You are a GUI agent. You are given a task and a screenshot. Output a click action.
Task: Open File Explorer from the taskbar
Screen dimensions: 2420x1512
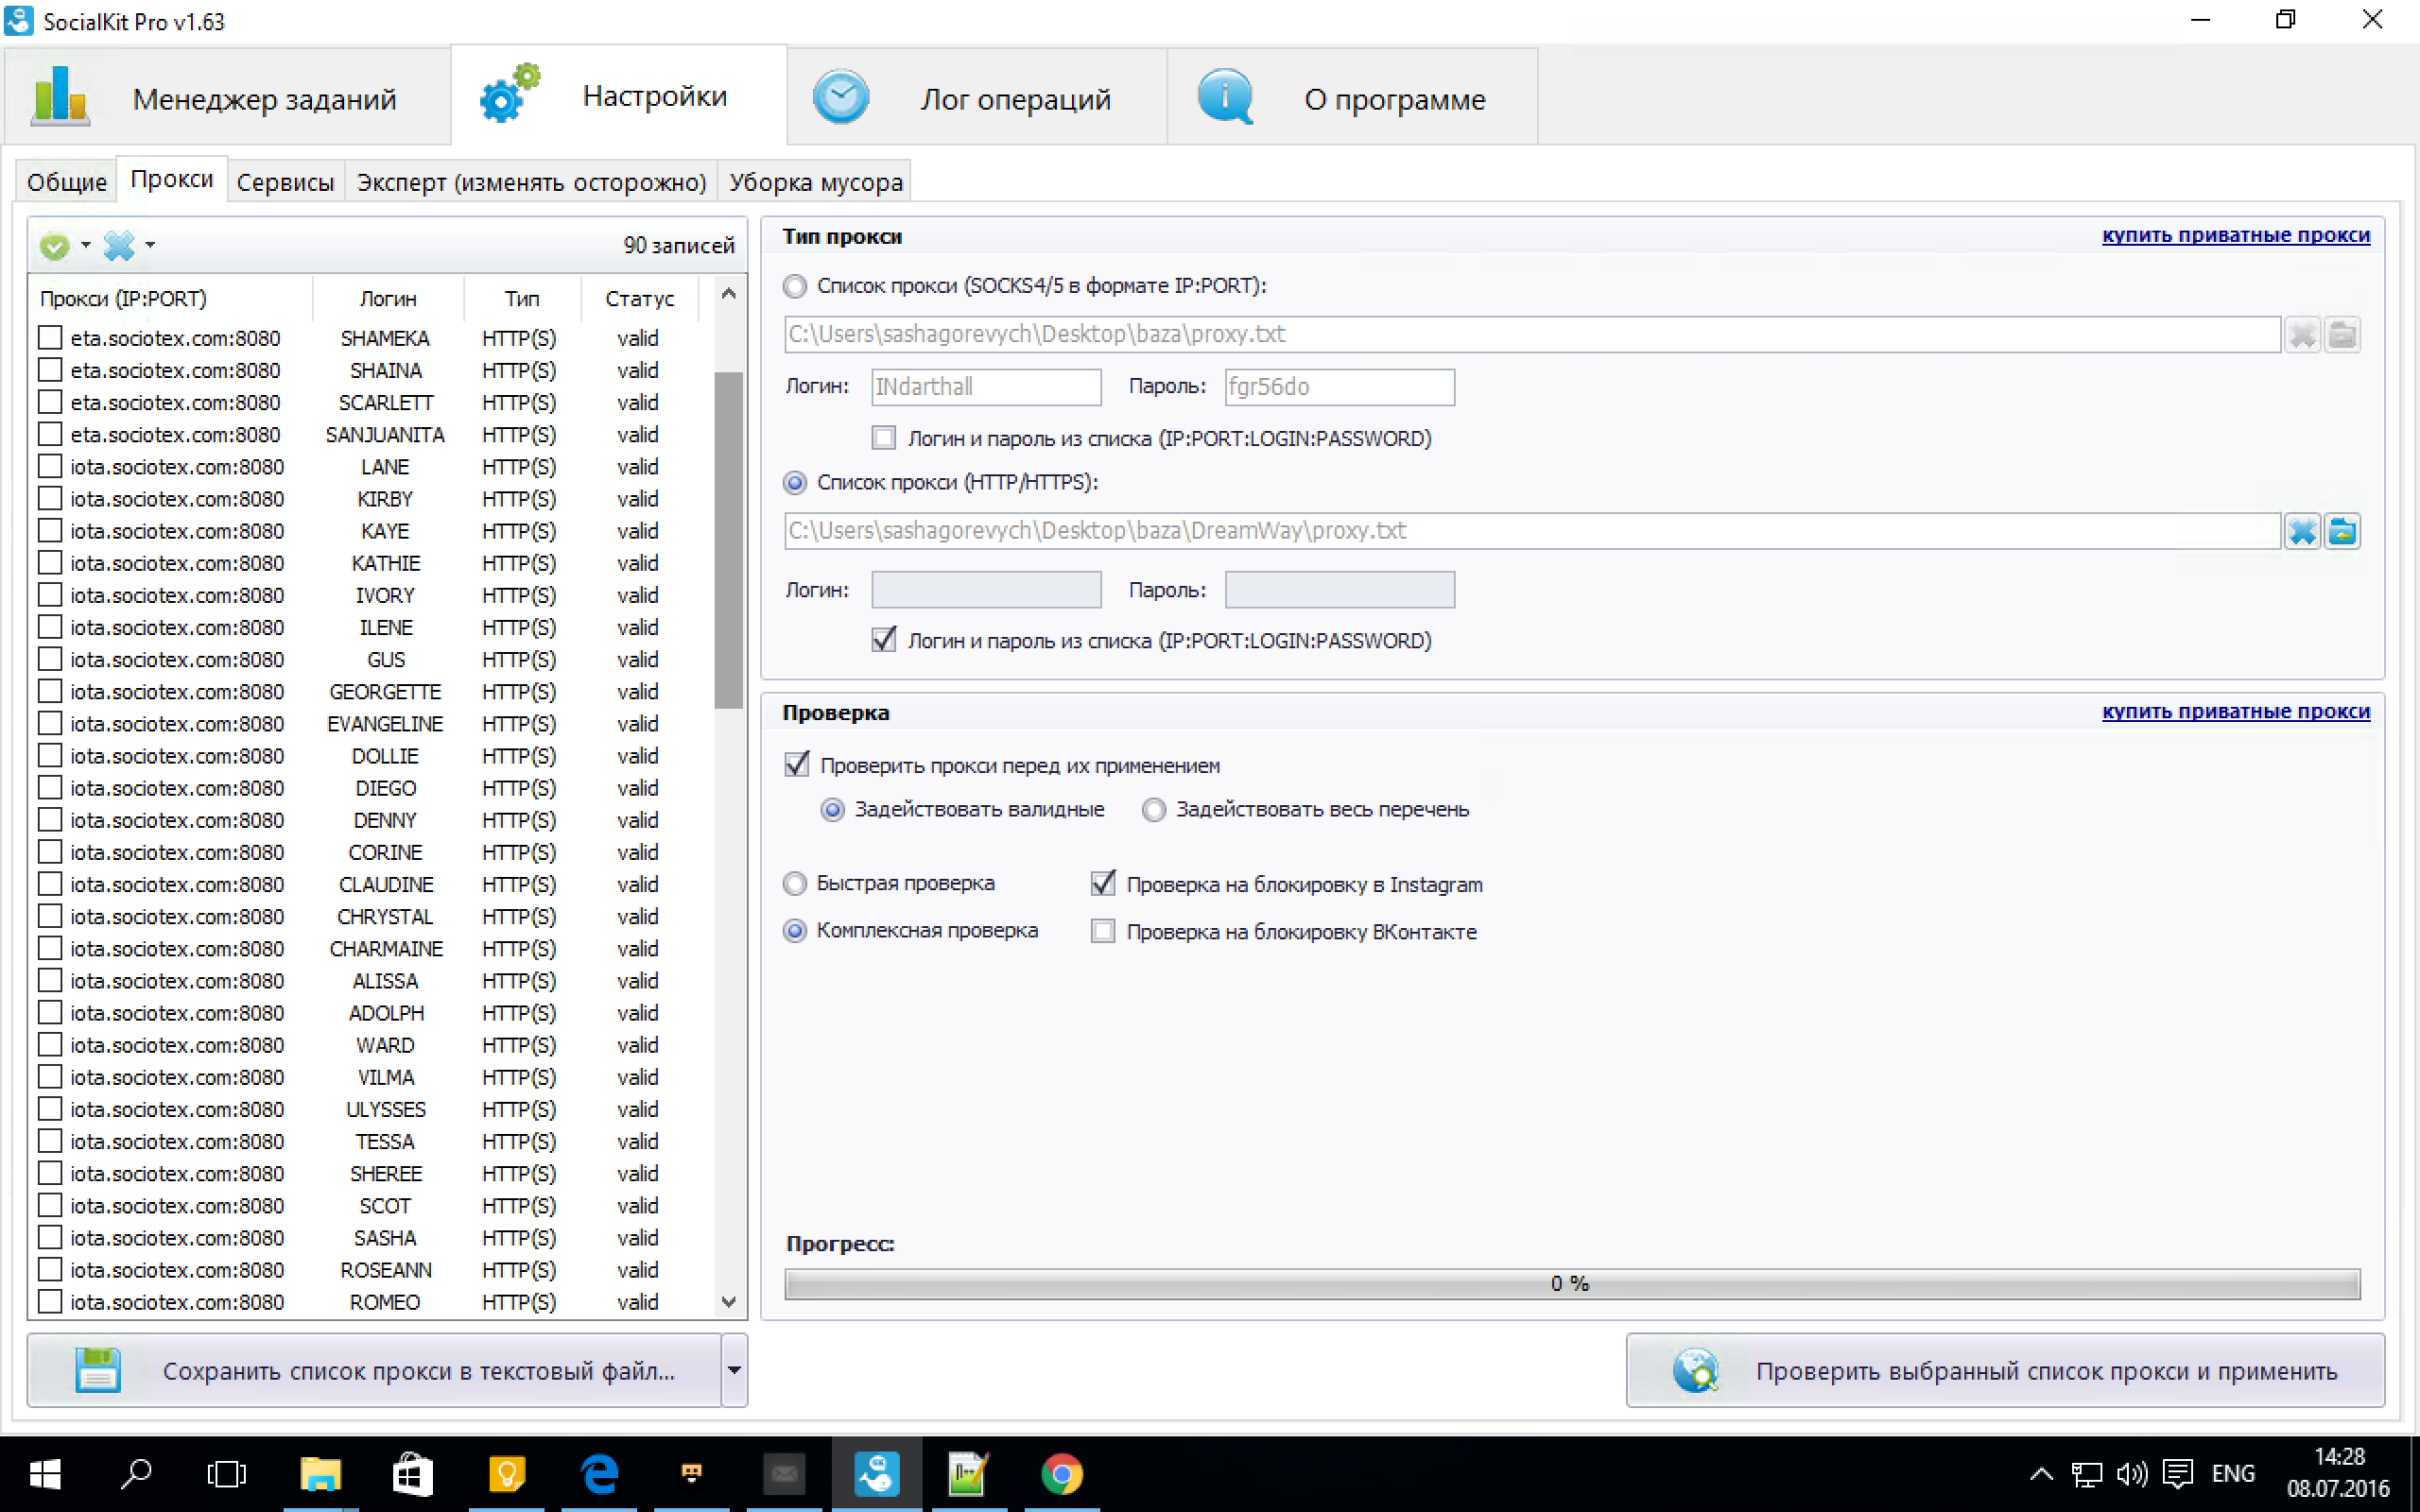coord(321,1474)
